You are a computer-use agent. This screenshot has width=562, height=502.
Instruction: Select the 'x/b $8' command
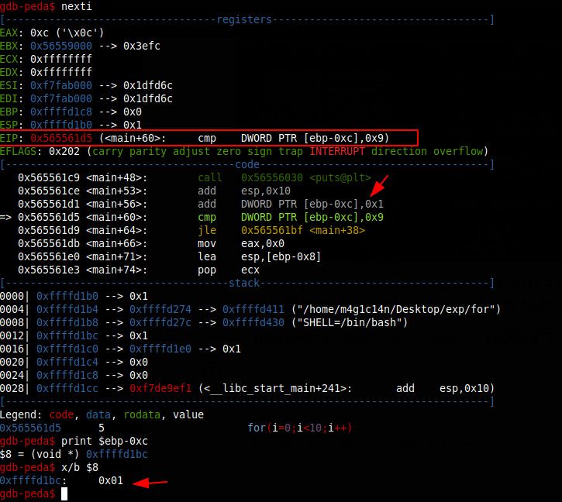[80, 468]
